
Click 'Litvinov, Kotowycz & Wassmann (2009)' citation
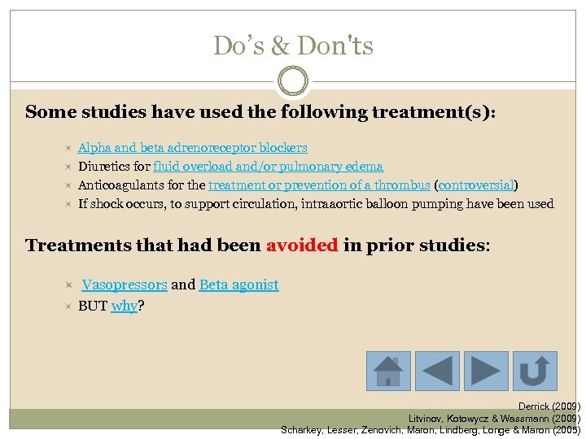[x=495, y=418]
